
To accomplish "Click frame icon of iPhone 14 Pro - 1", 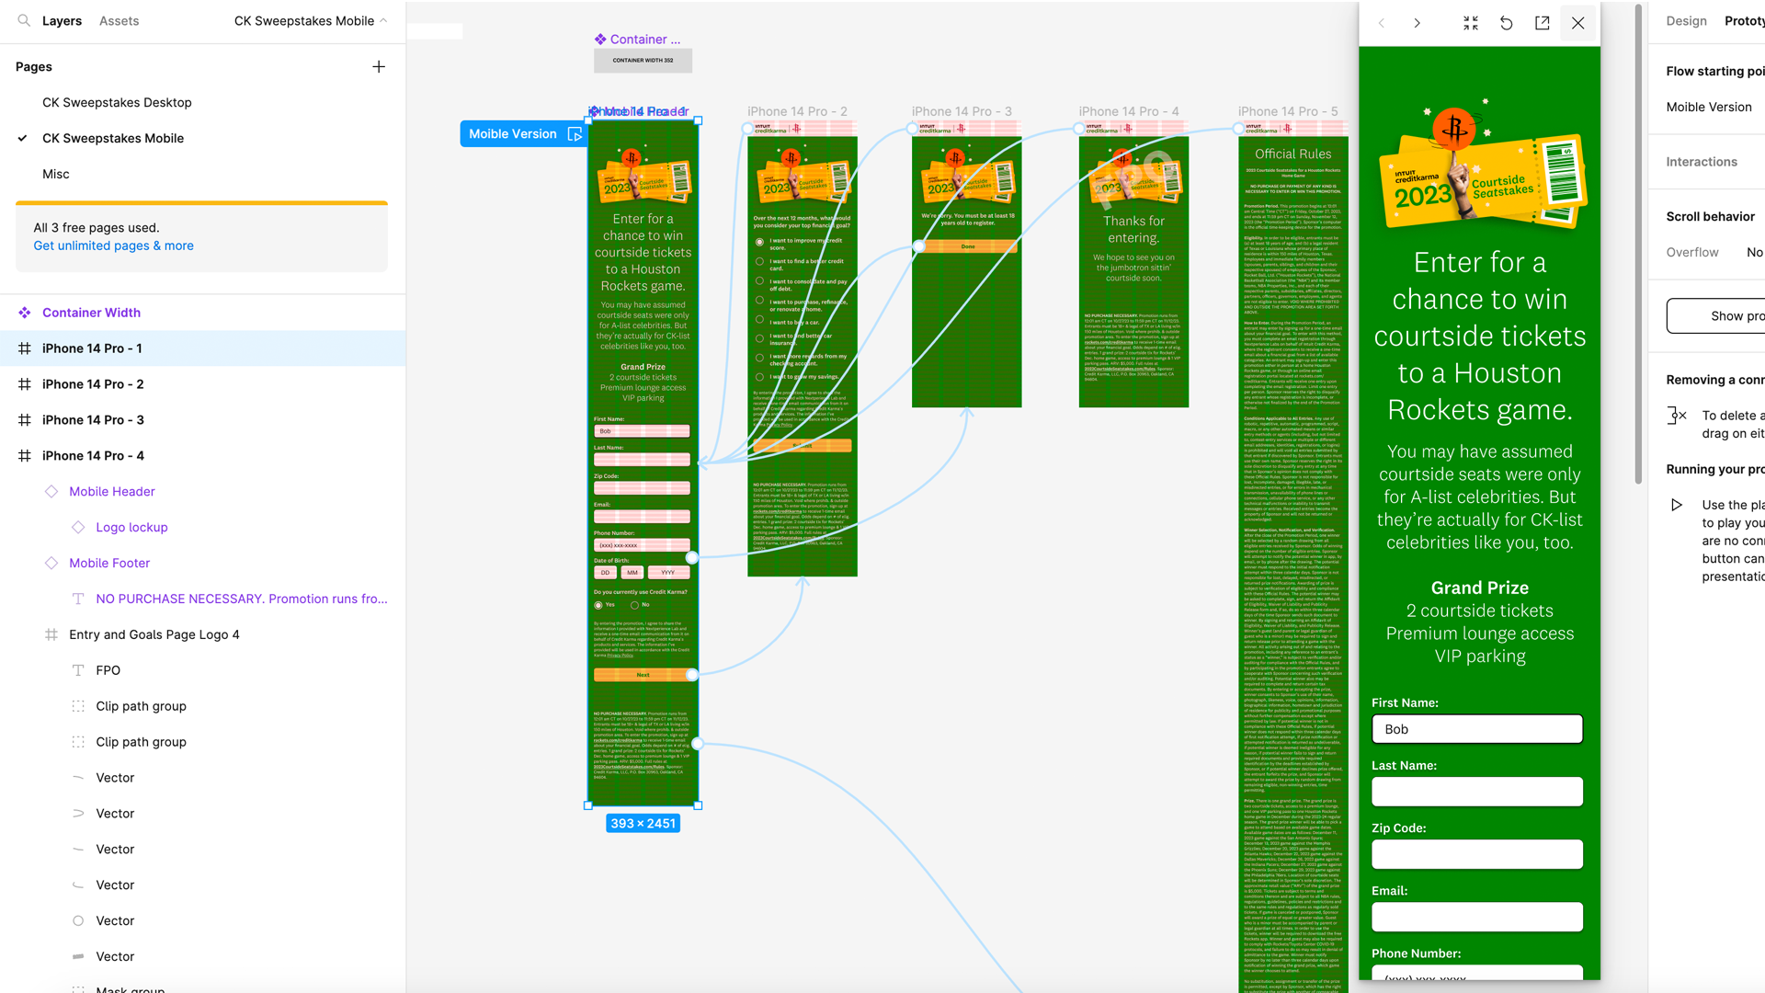I will (25, 348).
